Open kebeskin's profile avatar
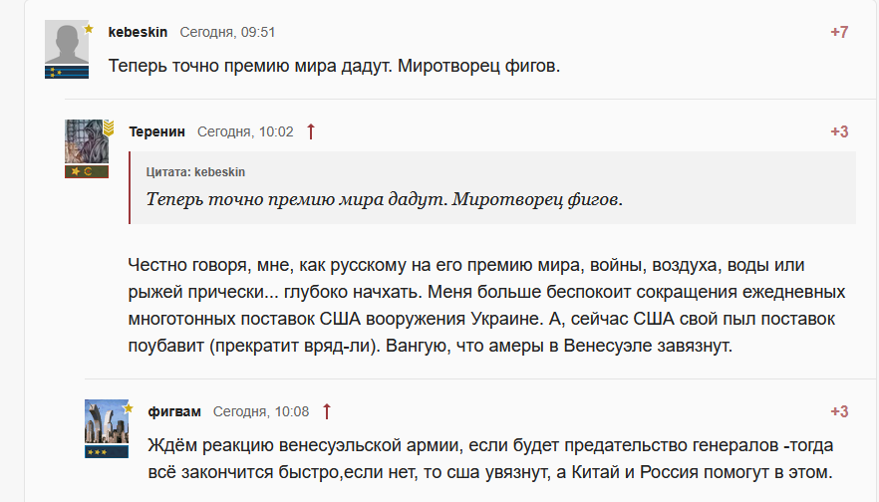Screen dimensions: 879x502 [x=65, y=43]
